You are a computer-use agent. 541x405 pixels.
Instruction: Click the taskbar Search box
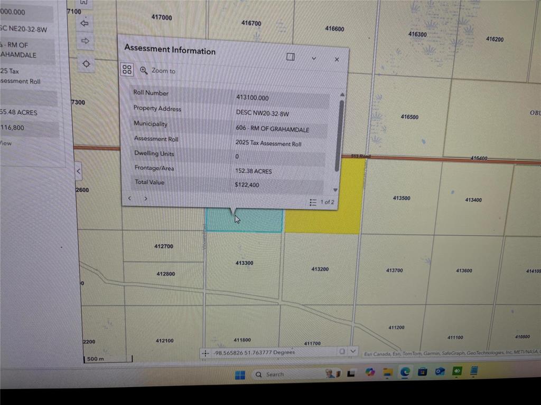click(x=285, y=374)
